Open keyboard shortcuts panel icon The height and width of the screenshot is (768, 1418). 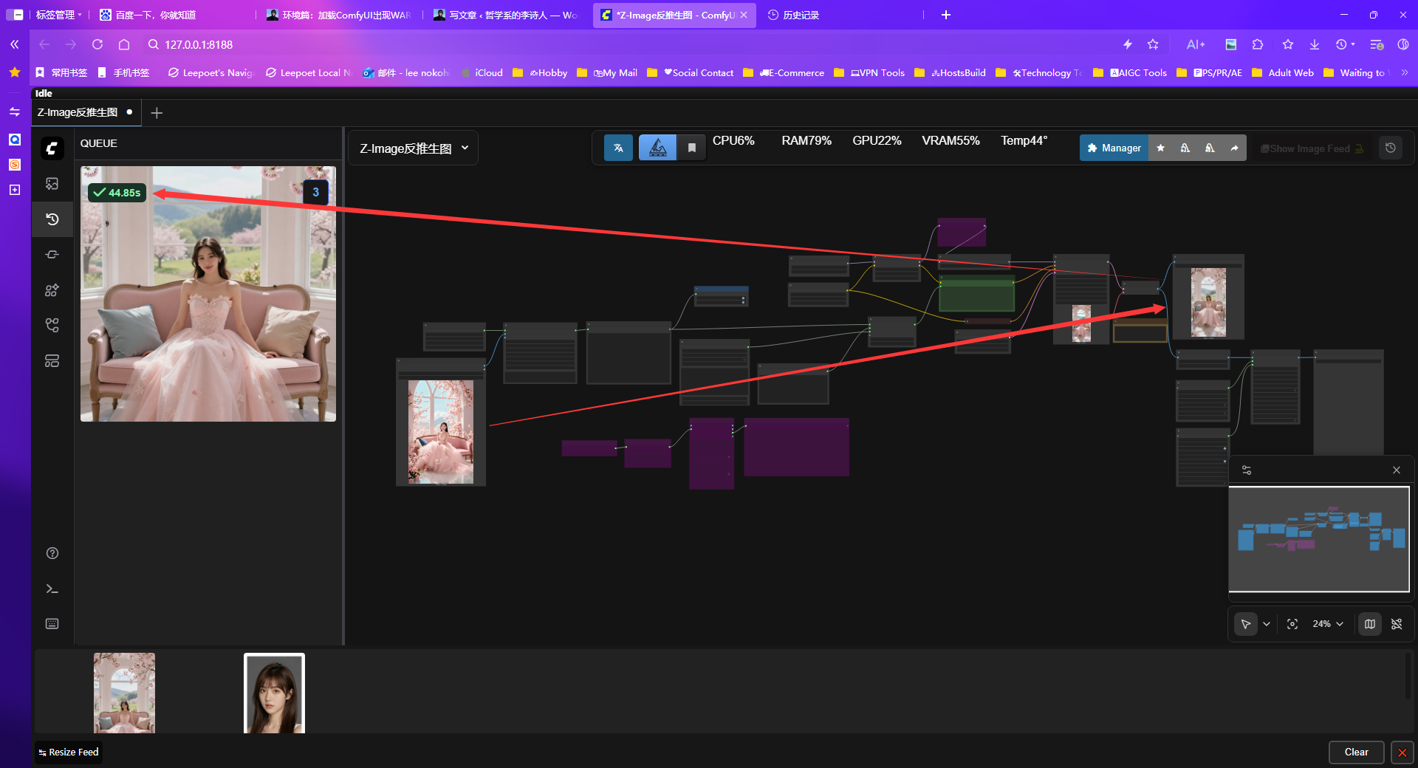(52, 624)
